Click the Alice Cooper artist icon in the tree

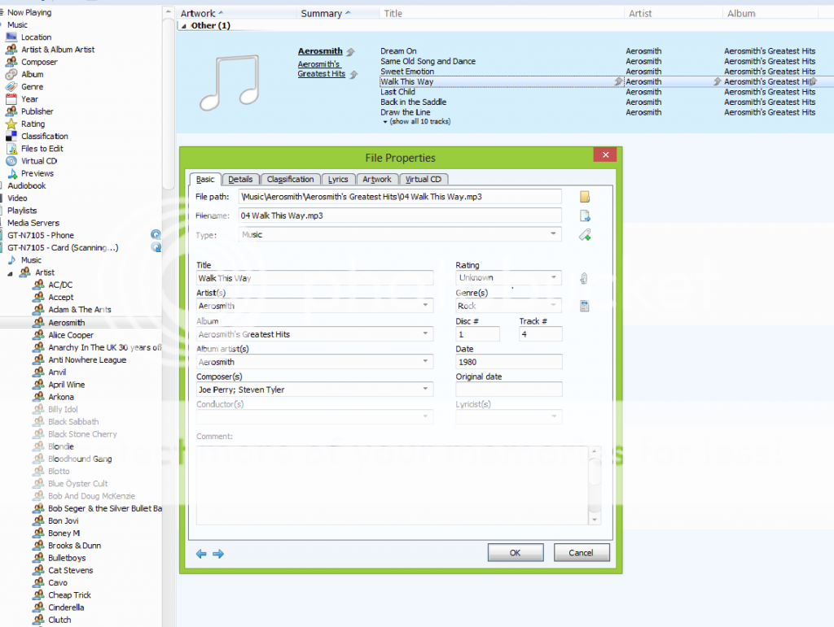point(38,334)
